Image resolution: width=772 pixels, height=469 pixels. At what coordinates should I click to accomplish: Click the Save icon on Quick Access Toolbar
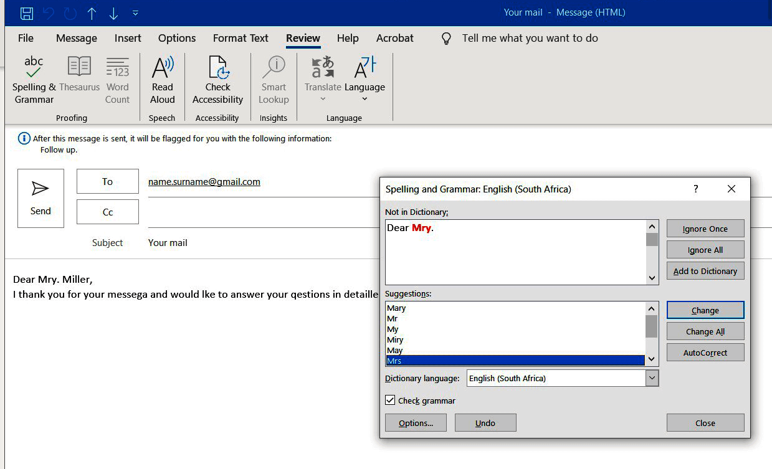coord(25,11)
